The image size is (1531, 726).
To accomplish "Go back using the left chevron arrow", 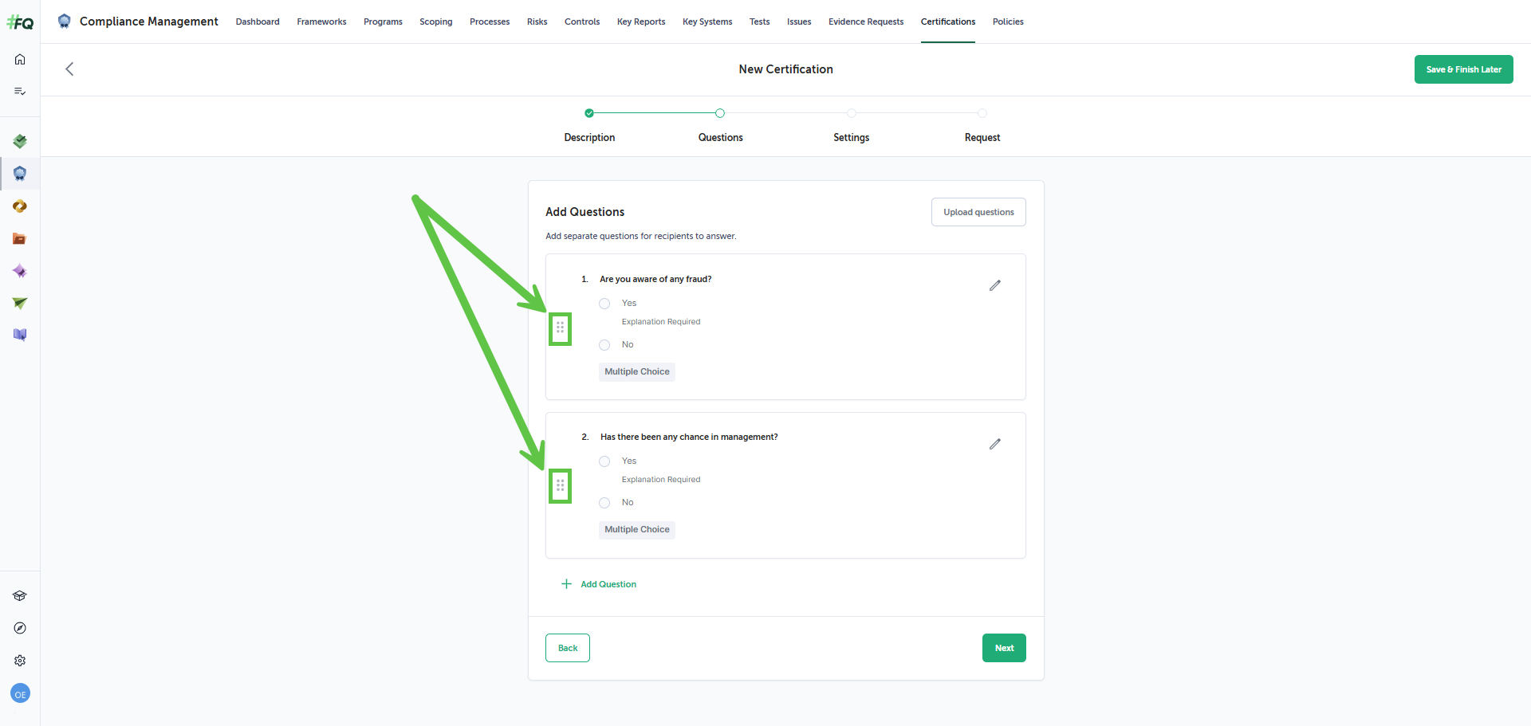I will click(69, 69).
